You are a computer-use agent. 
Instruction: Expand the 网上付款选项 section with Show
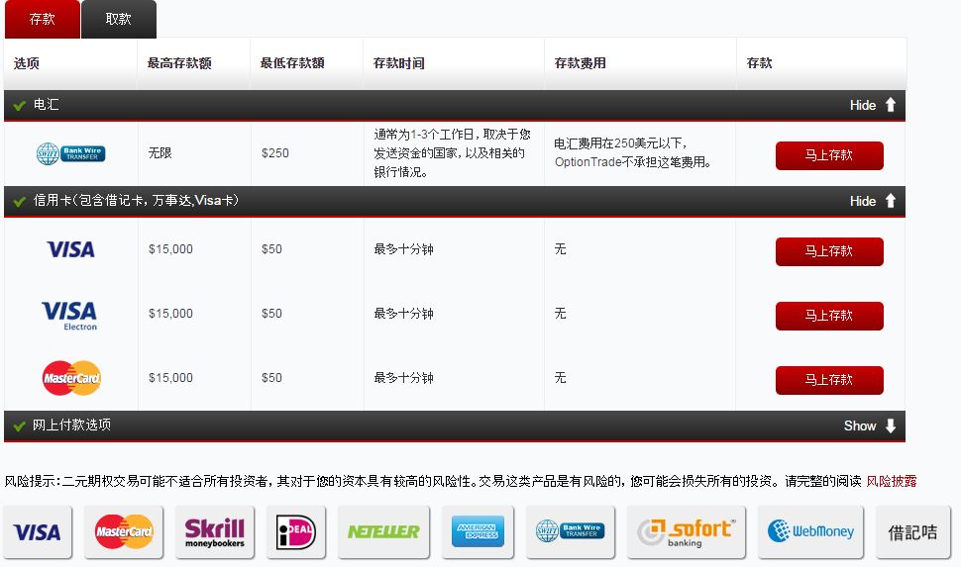click(x=870, y=425)
